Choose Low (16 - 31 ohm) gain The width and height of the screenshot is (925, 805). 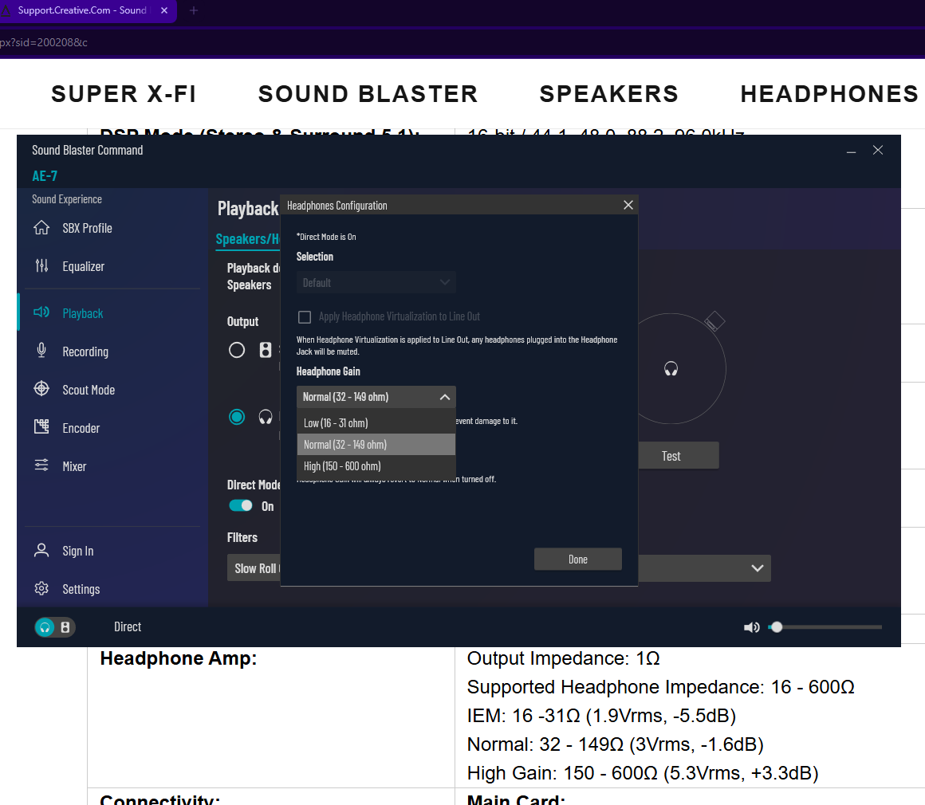376,423
